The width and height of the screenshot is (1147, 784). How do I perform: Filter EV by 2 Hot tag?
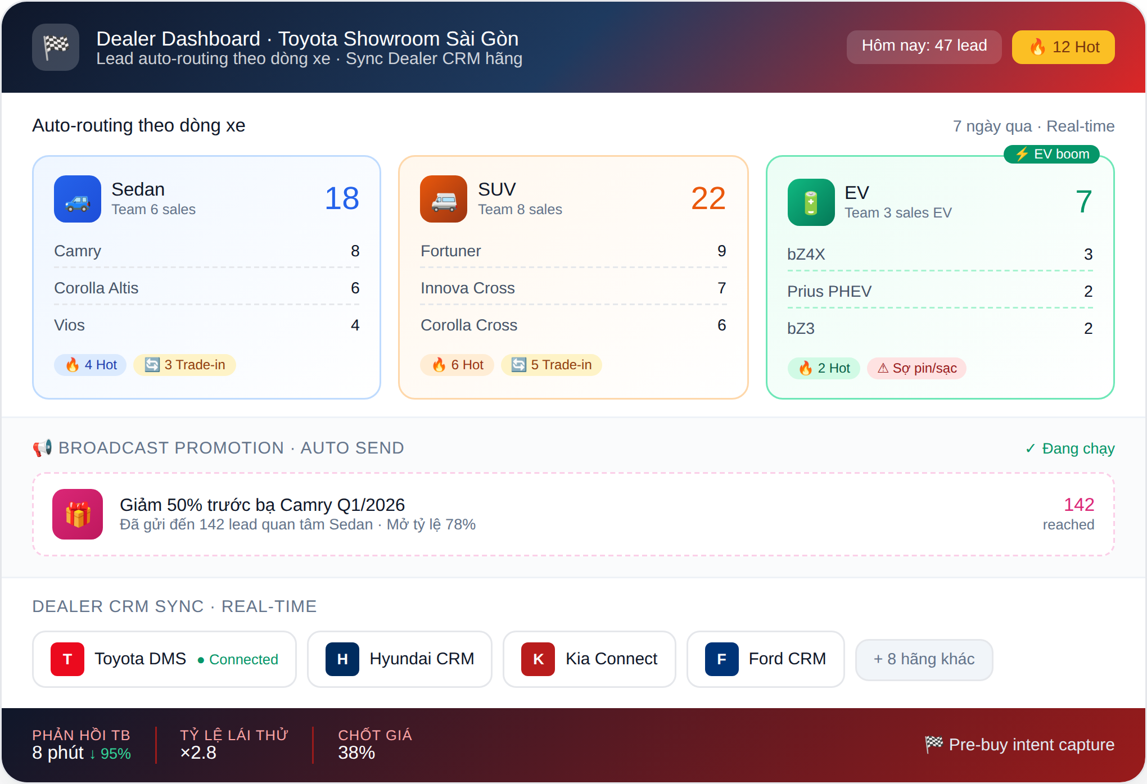(x=824, y=368)
